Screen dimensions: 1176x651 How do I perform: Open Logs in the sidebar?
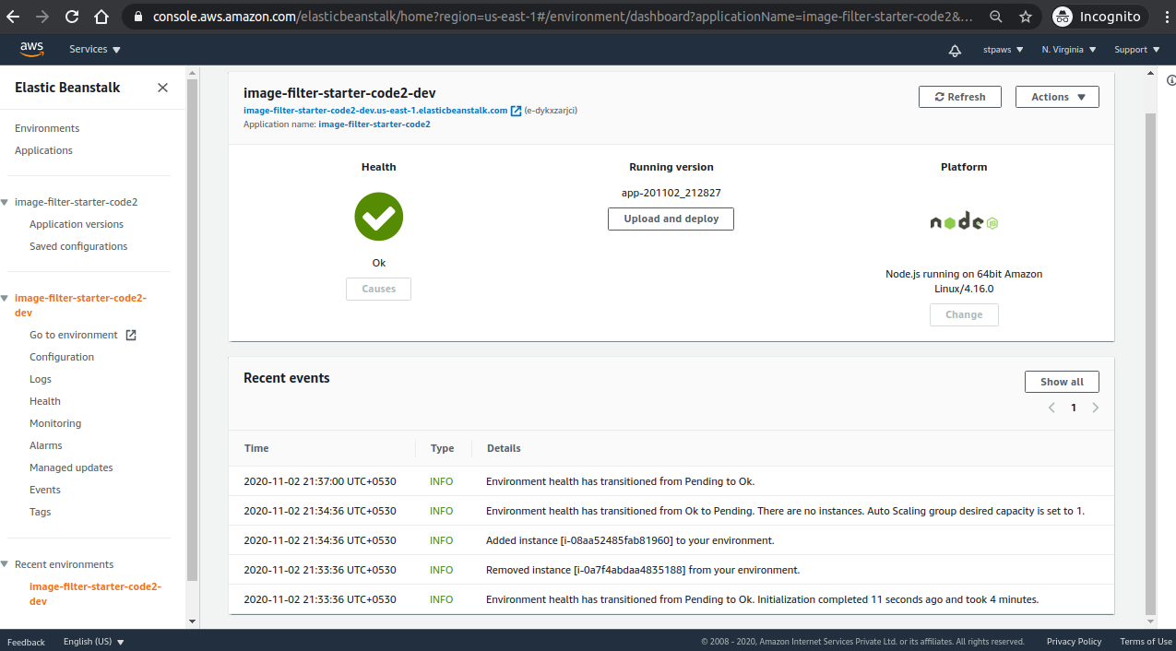click(x=41, y=379)
